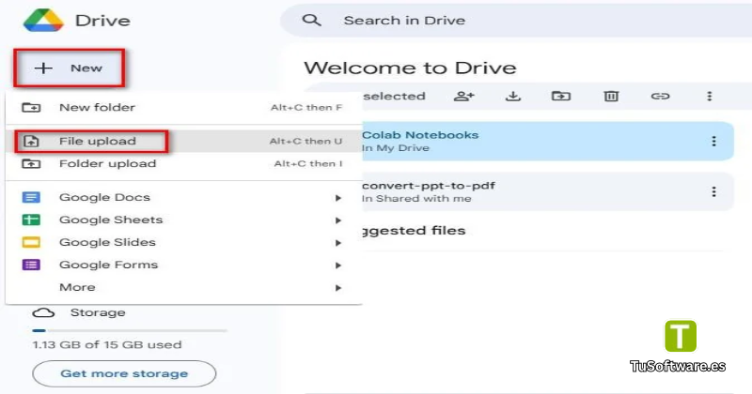Viewport: 752px width, 394px height.
Task: Click the Download toolbar icon
Action: tap(512, 97)
